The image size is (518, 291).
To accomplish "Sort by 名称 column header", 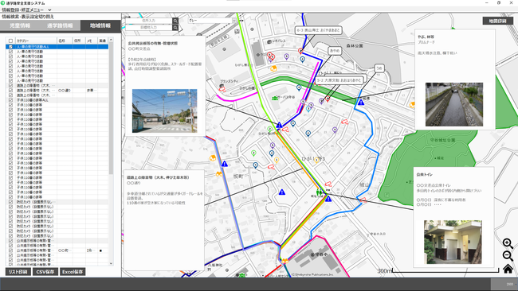I will click(x=65, y=41).
